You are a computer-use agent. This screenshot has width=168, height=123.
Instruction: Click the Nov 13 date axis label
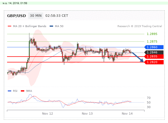[x=87, y=114]
